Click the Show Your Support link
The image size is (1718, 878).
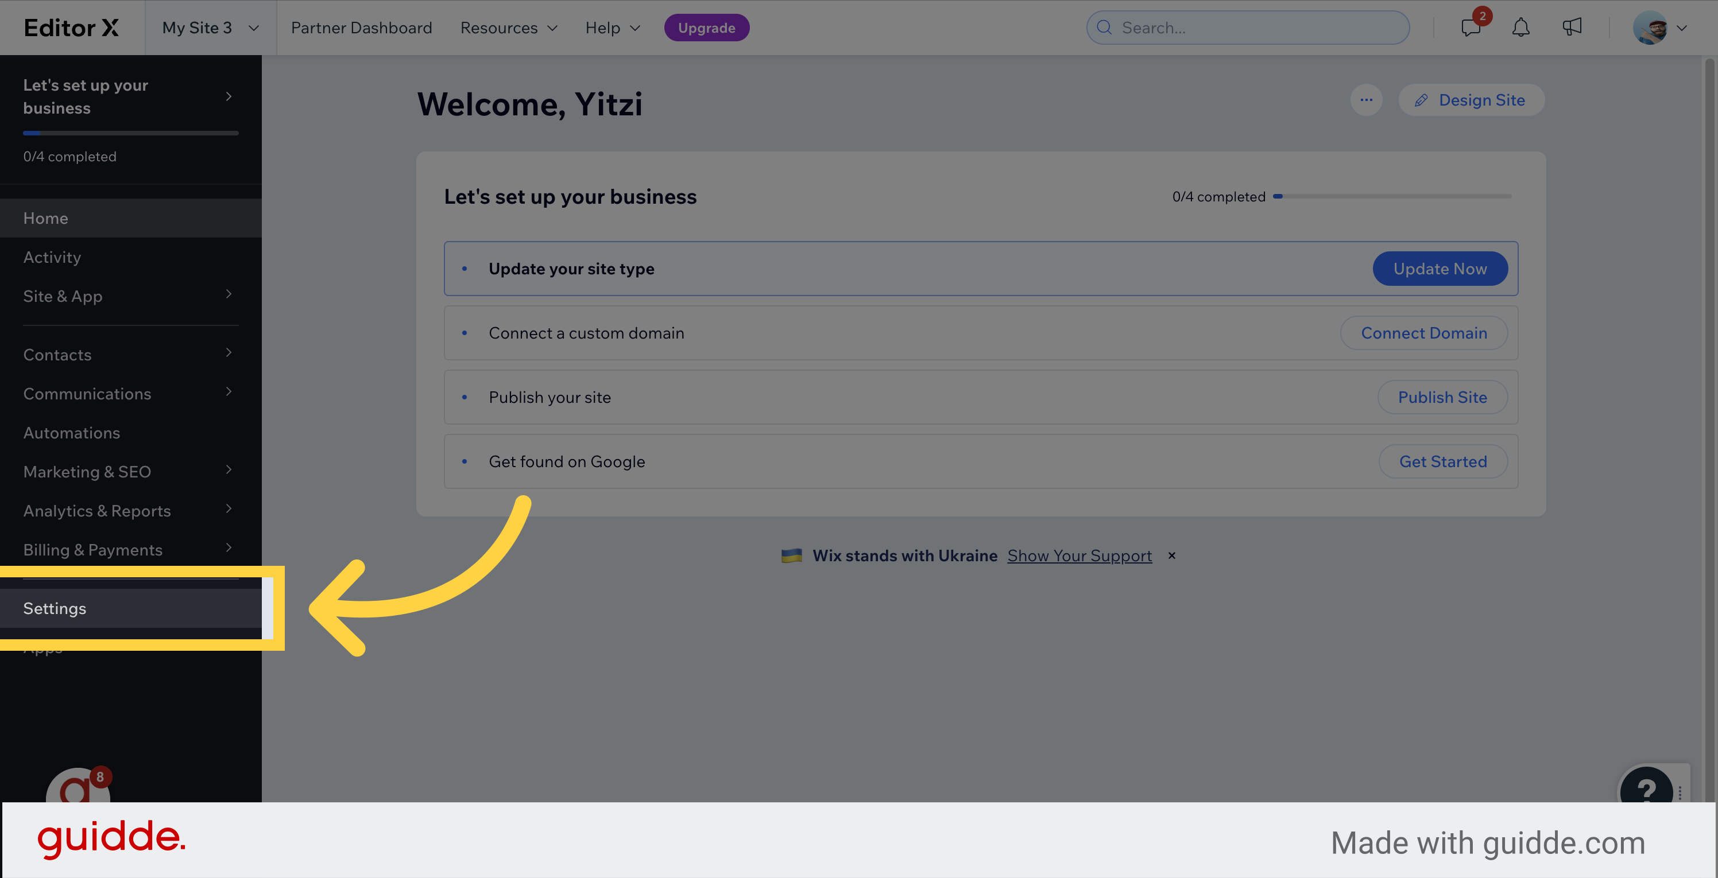tap(1079, 555)
